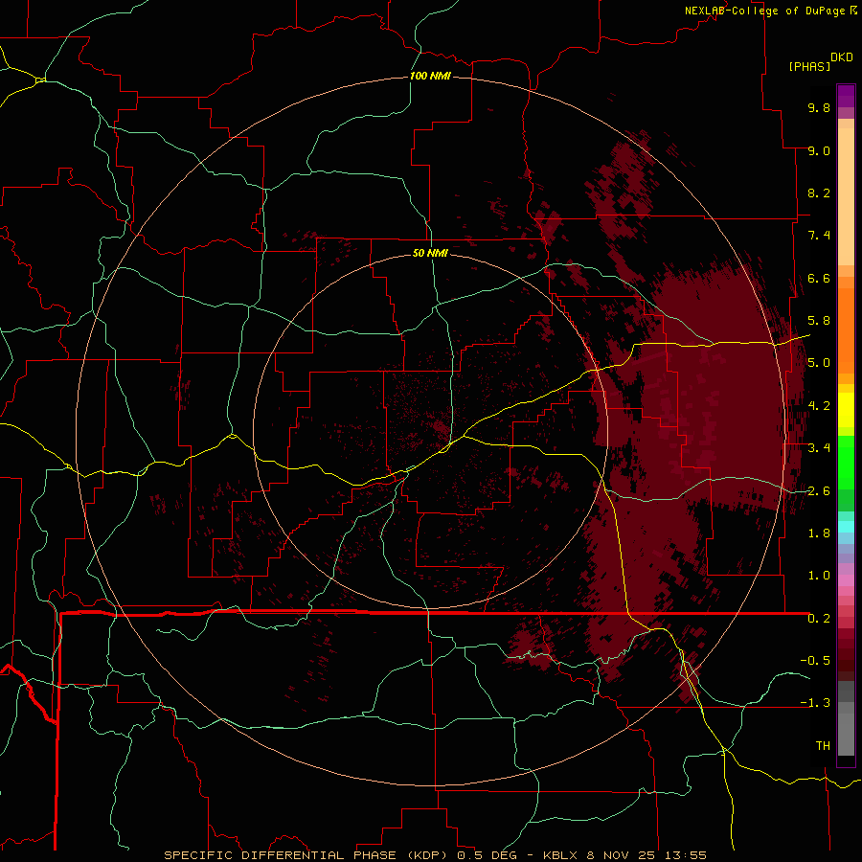862x862 pixels.
Task: Click the 9.8 value on the scale
Action: pyautogui.click(x=819, y=108)
